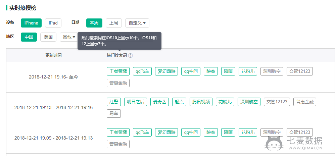Viewport: 336px width, 156px height.
Task: Click 花粉儿 in the 19:09-19:13 row
Action: pyautogui.click(x=248, y=132)
